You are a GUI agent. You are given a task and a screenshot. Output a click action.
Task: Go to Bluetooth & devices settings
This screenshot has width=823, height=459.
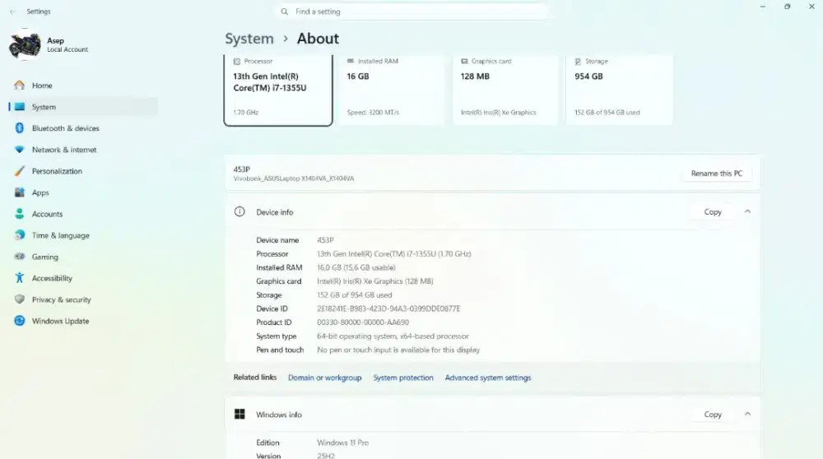click(83, 128)
